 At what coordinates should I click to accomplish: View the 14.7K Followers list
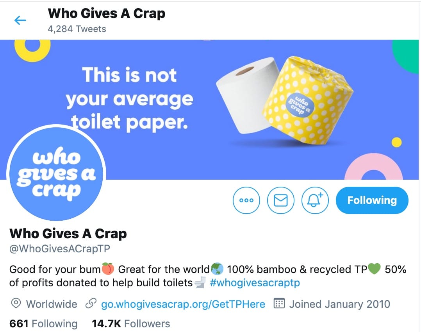[131, 324]
